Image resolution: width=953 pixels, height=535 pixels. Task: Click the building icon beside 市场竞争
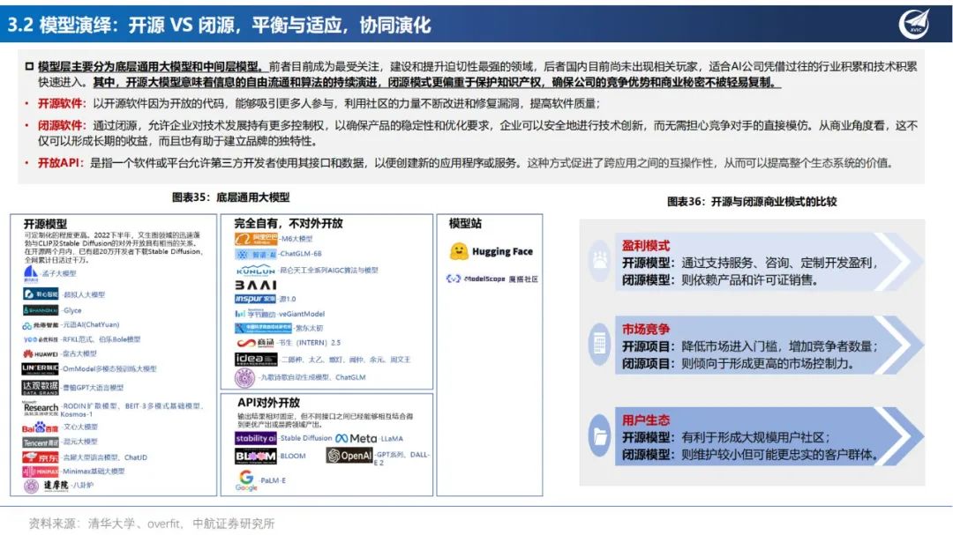(600, 345)
